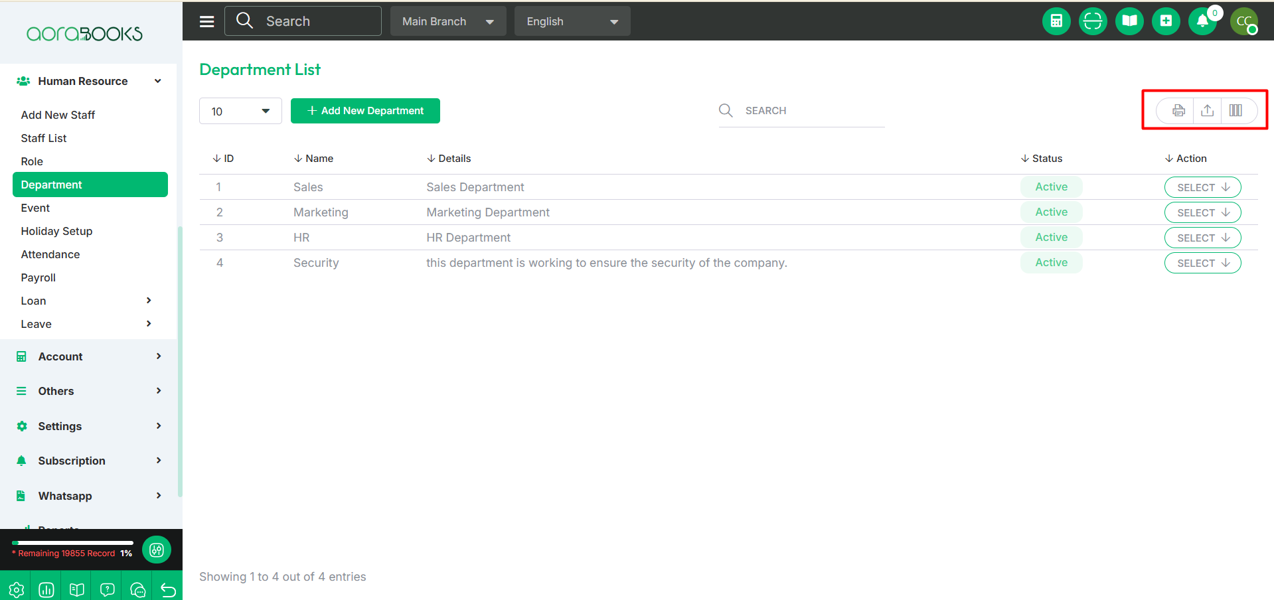Open Holiday Setup page
Image resolution: width=1274 pixels, height=600 pixels.
pyautogui.click(x=56, y=231)
